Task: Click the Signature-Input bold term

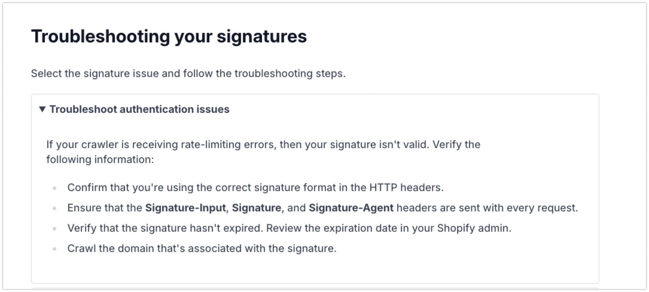Action: (x=185, y=208)
